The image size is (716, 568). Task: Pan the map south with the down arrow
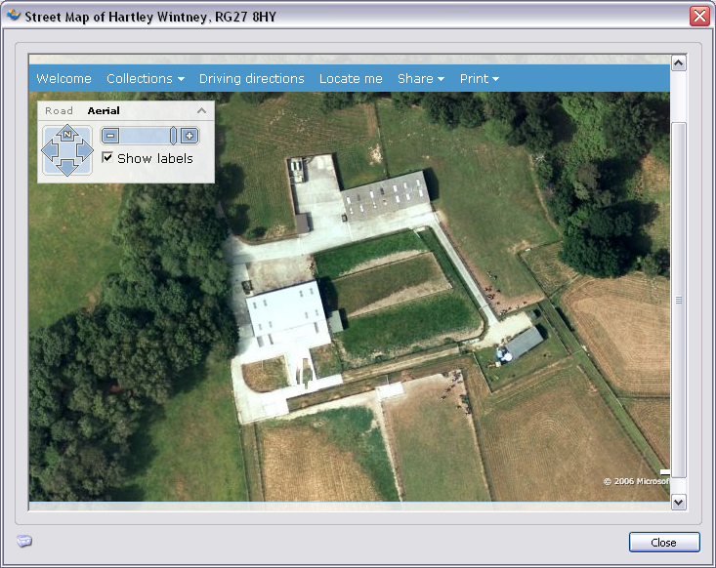click(x=66, y=168)
